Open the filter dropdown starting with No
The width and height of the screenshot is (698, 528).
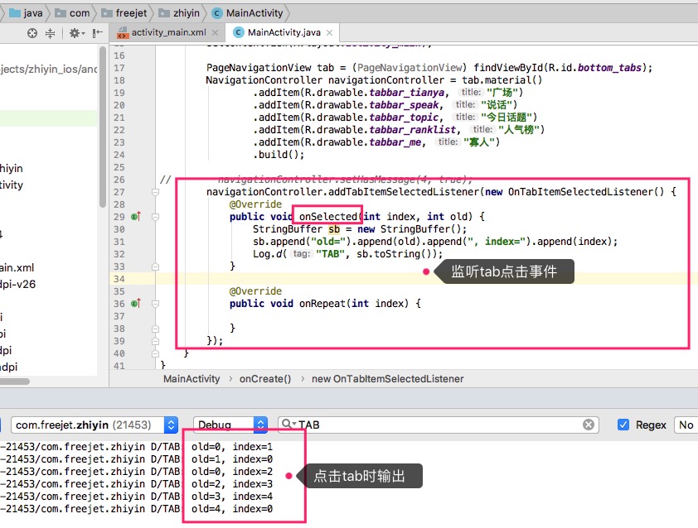click(686, 425)
